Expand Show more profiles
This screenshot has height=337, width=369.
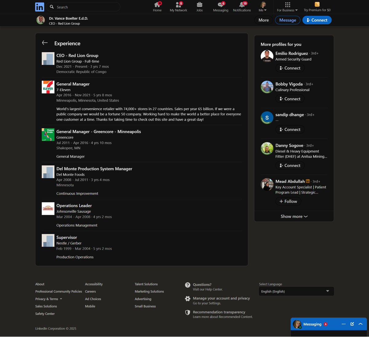[294, 216]
